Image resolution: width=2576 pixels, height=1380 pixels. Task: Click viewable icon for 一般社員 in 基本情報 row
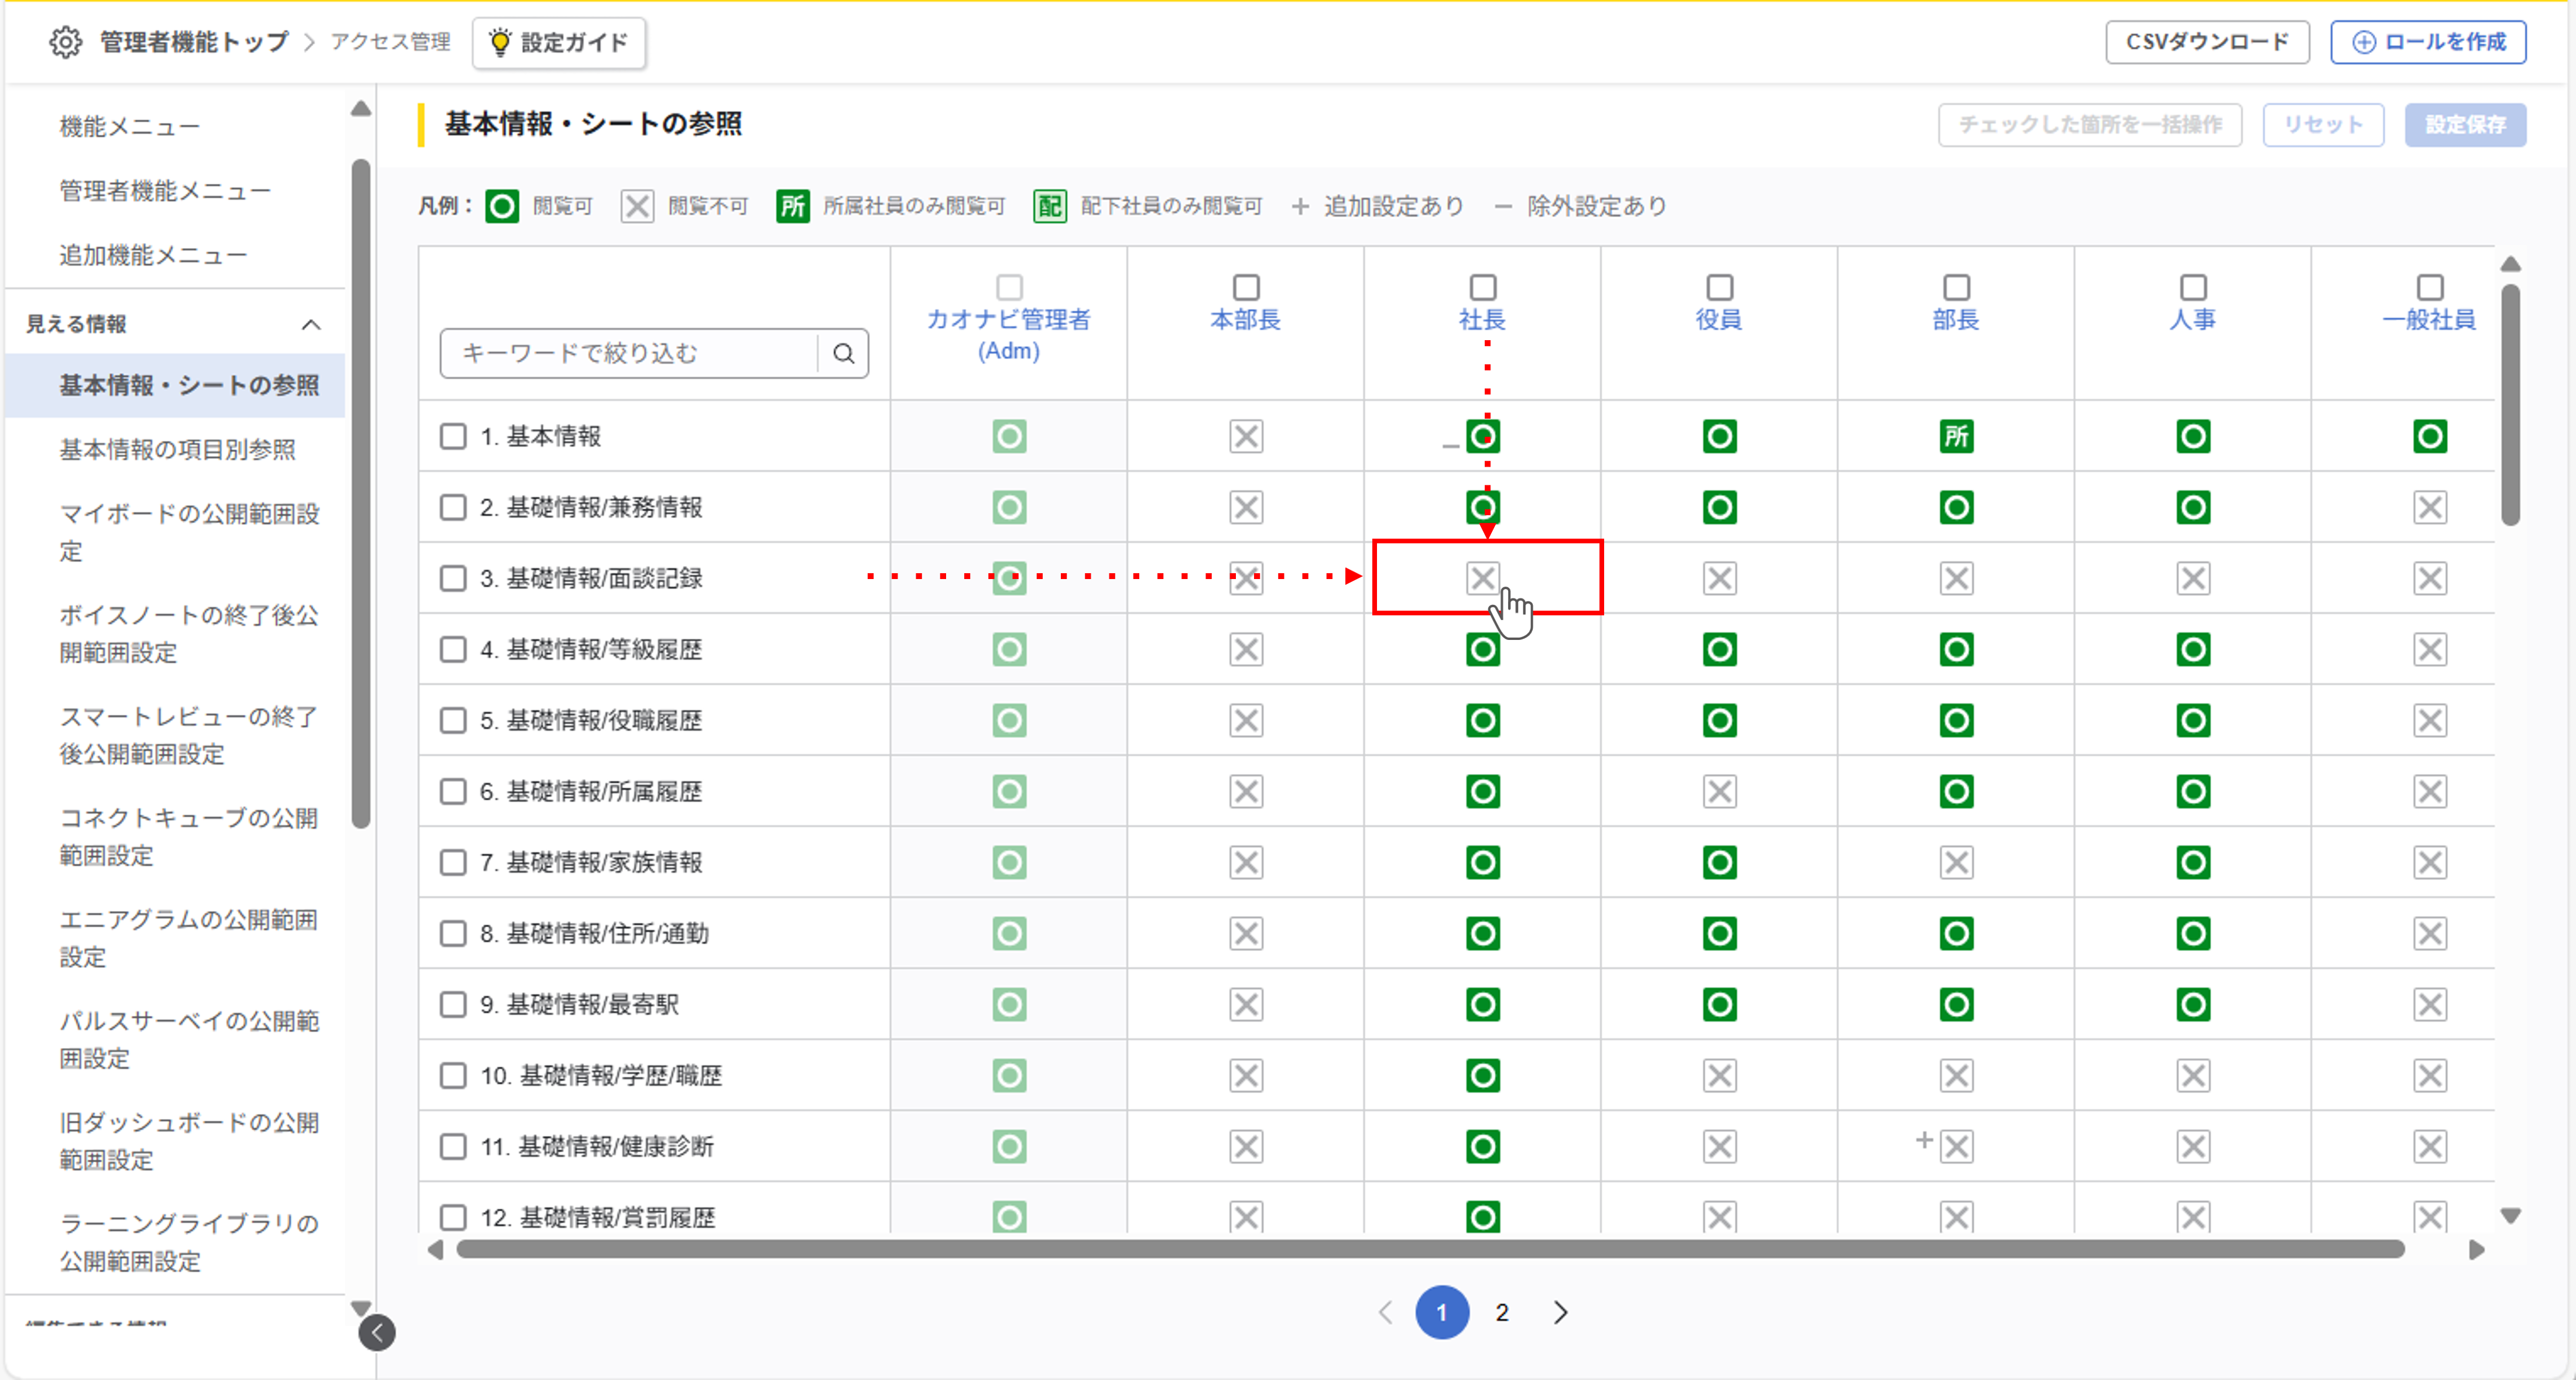tap(2429, 436)
